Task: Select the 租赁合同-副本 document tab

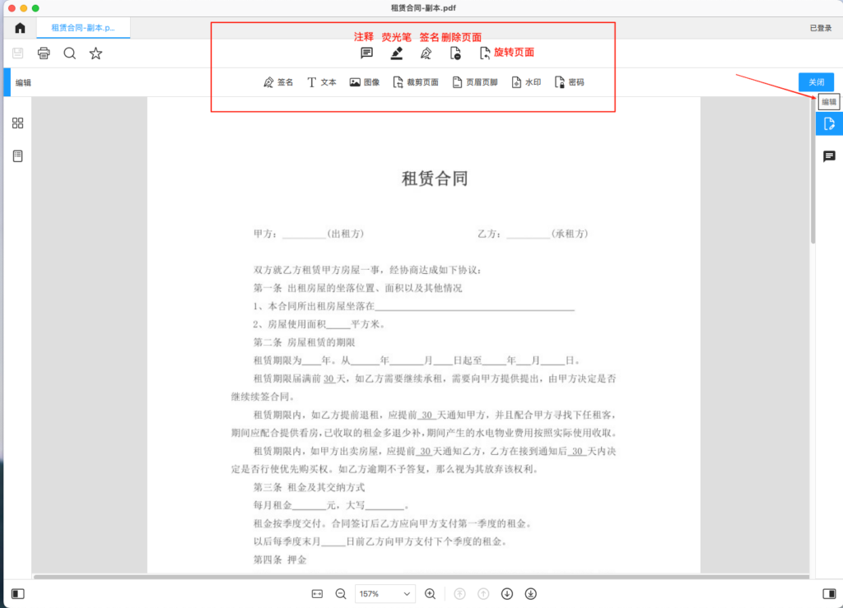Action: coord(82,28)
